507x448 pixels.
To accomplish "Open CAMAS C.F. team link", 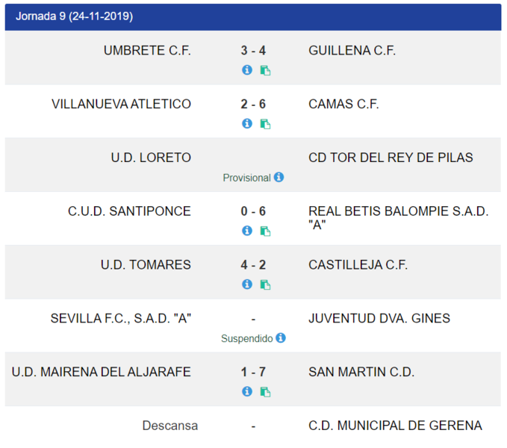I will [x=343, y=105].
